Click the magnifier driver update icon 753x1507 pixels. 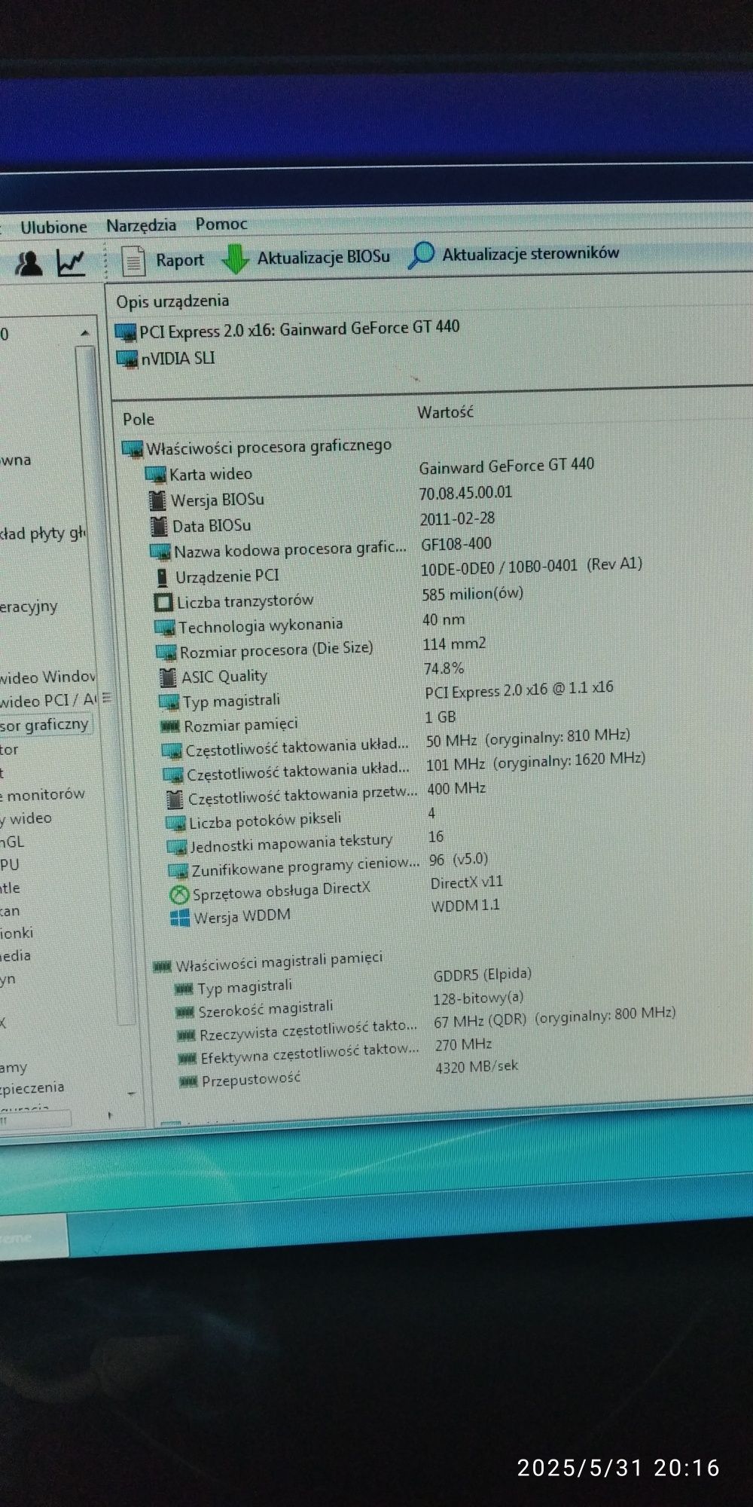(421, 255)
